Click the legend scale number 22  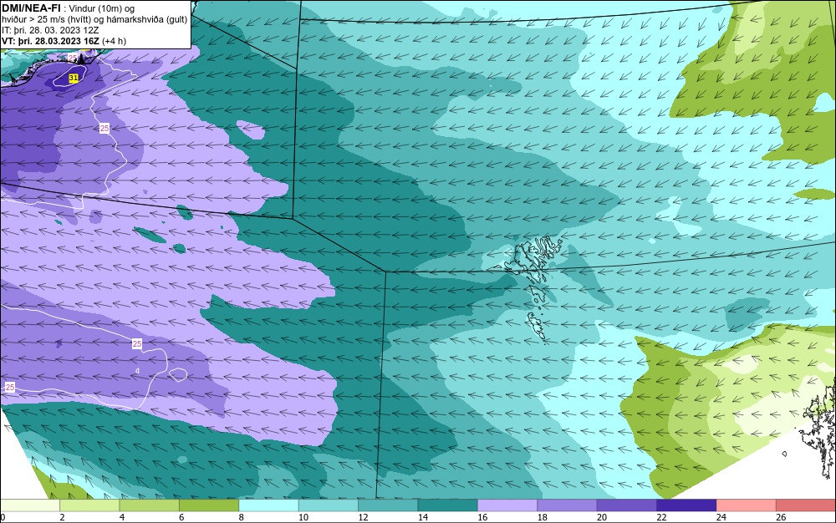tap(661, 517)
